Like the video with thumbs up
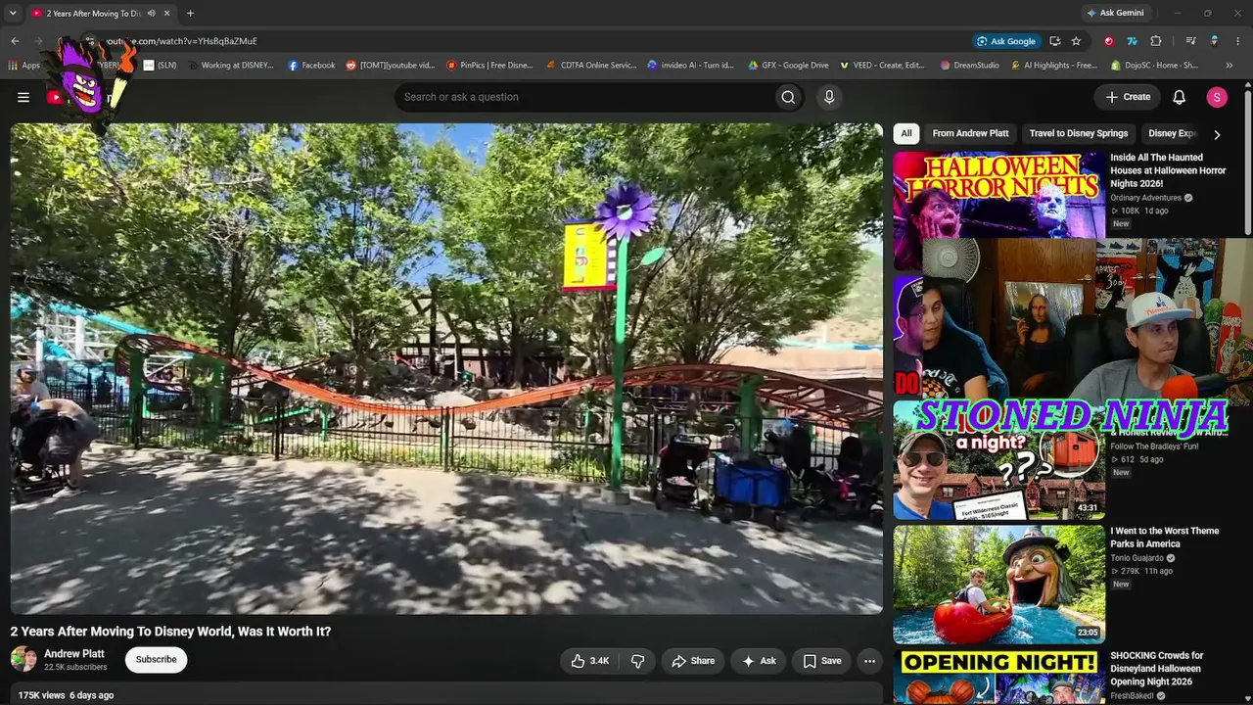The image size is (1253, 705). click(x=590, y=661)
